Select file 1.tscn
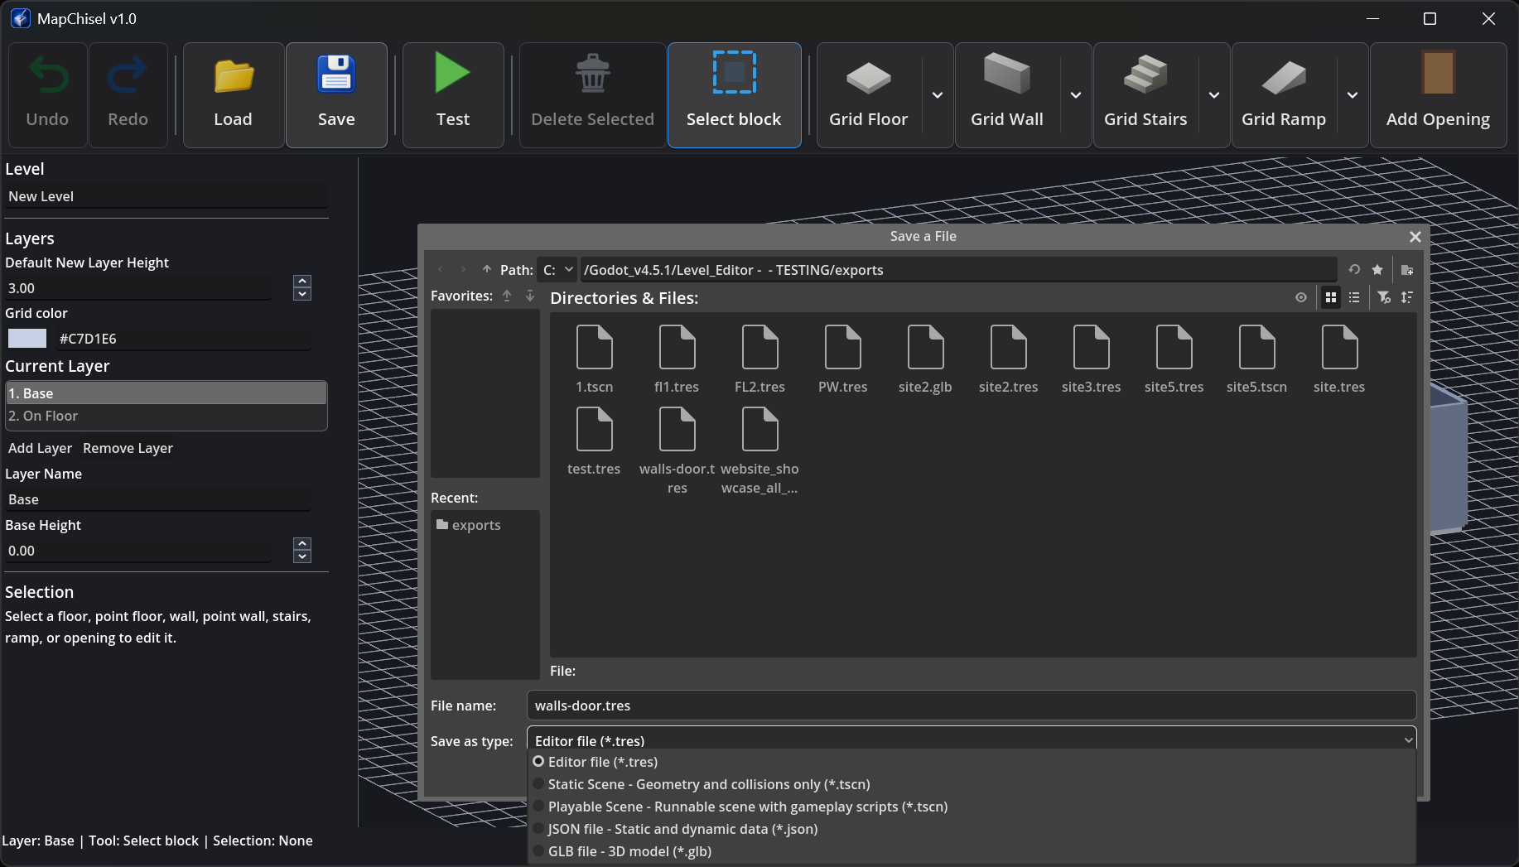 pos(595,359)
